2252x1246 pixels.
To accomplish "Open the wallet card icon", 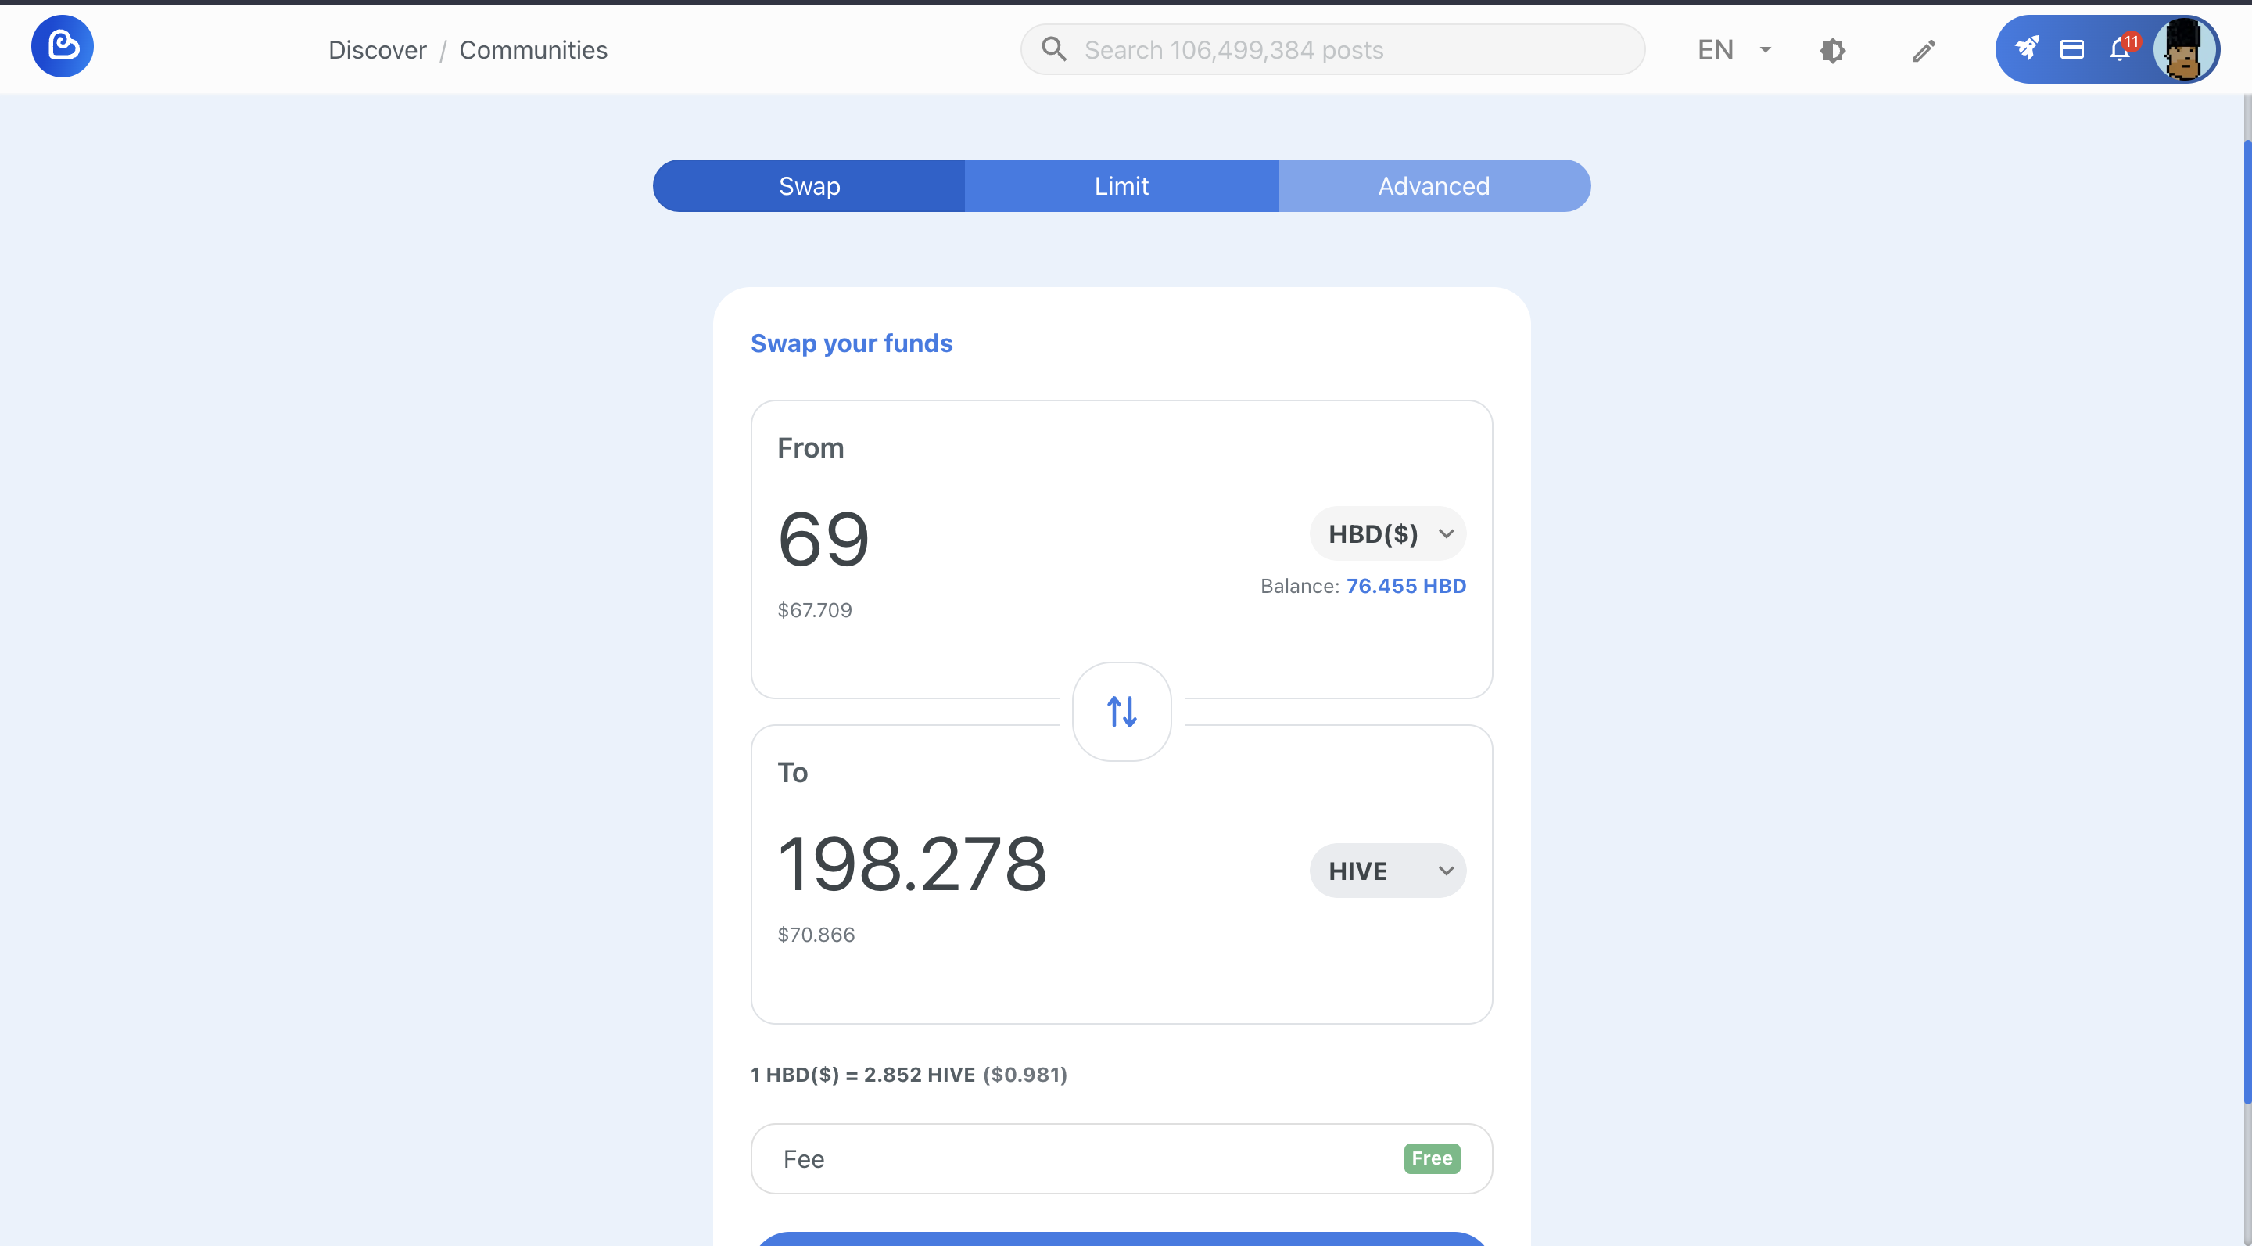I will click(x=2072, y=49).
